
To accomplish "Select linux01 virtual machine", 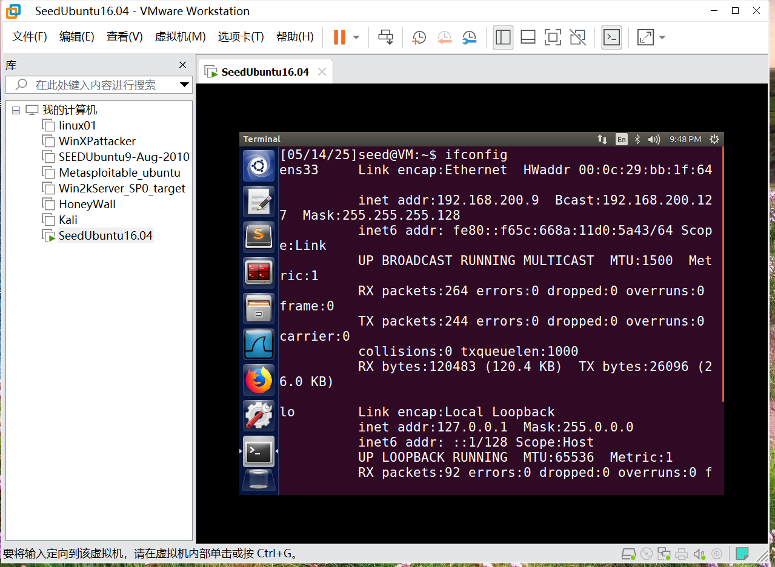I will point(78,126).
